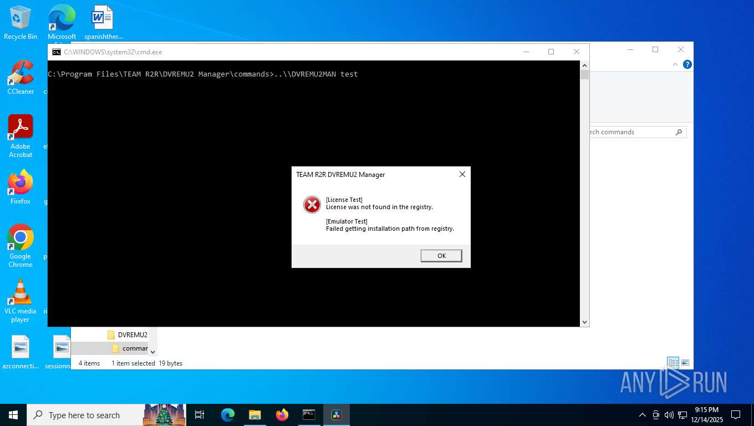Switch to cmd window on taskbar
Viewport: 754px width, 426px height.
[x=309, y=415]
